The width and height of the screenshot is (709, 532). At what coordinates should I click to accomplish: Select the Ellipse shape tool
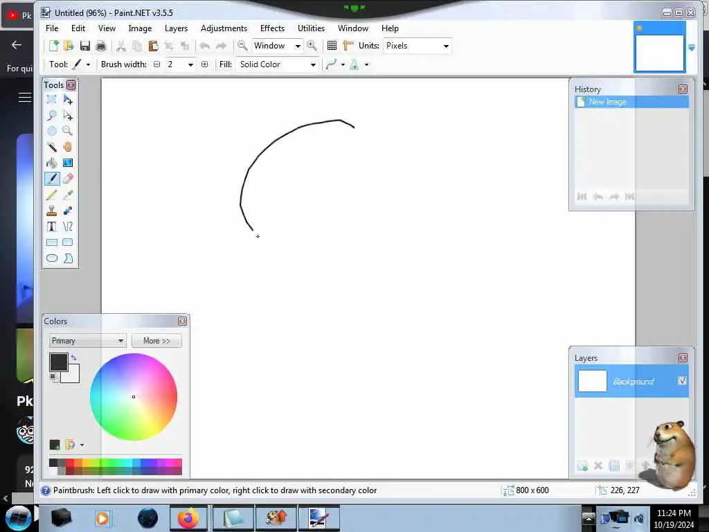(x=51, y=258)
